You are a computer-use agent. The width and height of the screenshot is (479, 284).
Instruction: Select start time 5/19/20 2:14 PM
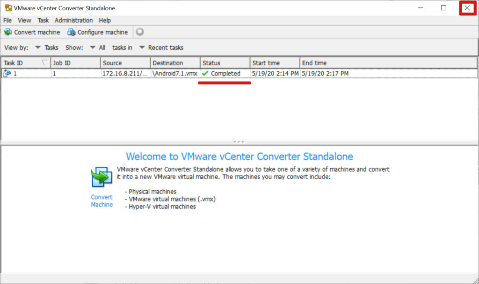pos(275,73)
